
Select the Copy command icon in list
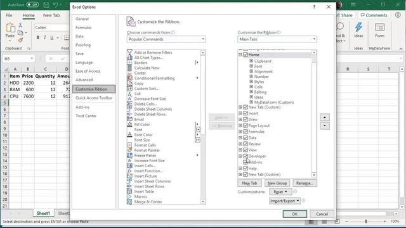click(129, 83)
